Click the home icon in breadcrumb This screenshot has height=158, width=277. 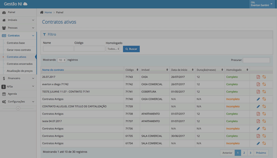click(x=42, y=12)
